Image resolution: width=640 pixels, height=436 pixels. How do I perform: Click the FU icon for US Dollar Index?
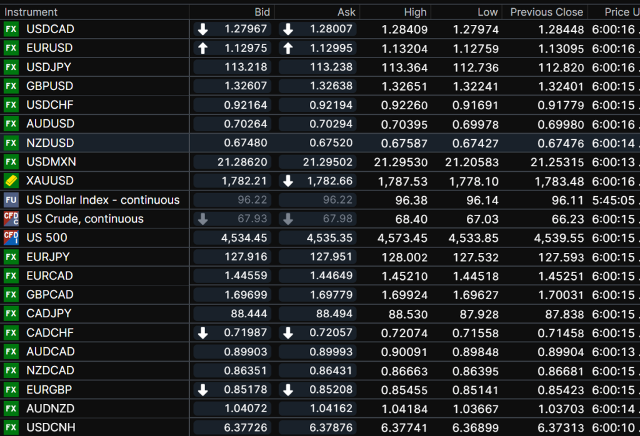(x=11, y=200)
